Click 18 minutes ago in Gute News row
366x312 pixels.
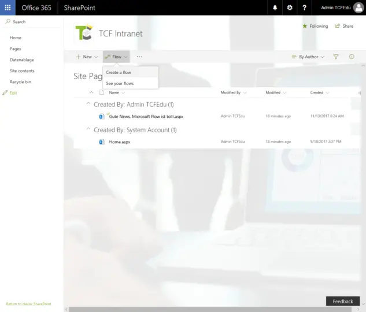click(x=278, y=116)
